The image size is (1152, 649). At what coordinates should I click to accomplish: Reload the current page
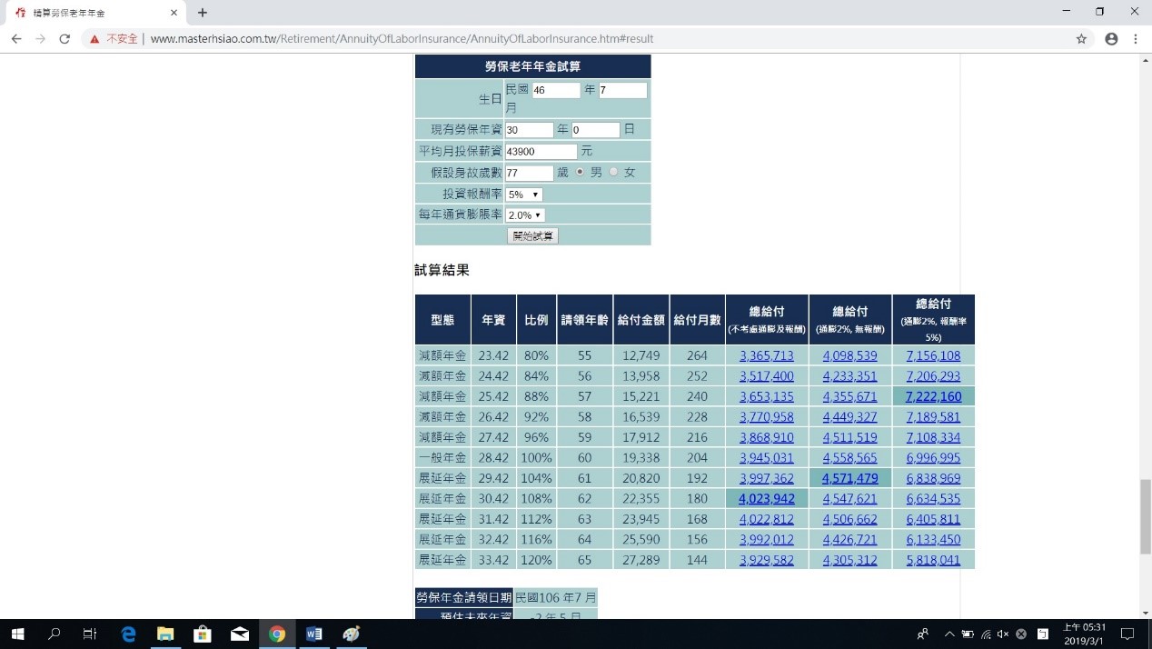tap(65, 39)
